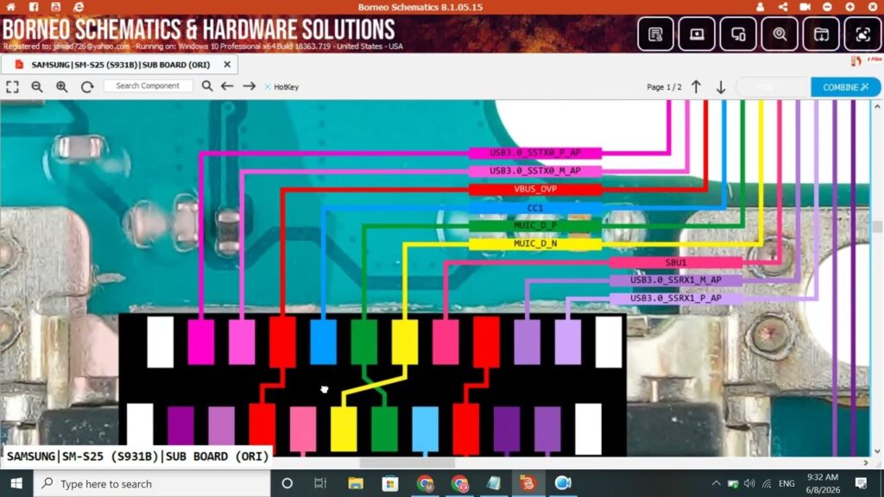Click the Windows taskbar search box
This screenshot has width=884, height=497.
coord(152,483)
